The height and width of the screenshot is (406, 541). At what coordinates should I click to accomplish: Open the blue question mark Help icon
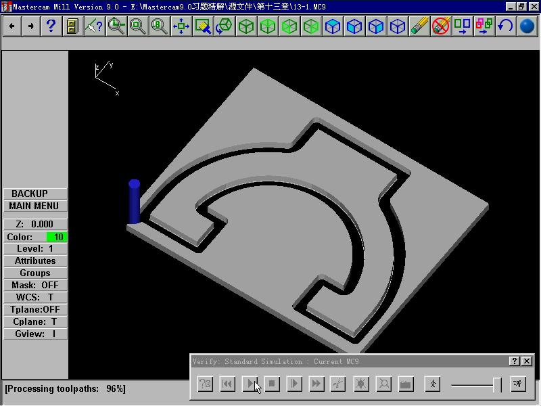[x=51, y=26]
